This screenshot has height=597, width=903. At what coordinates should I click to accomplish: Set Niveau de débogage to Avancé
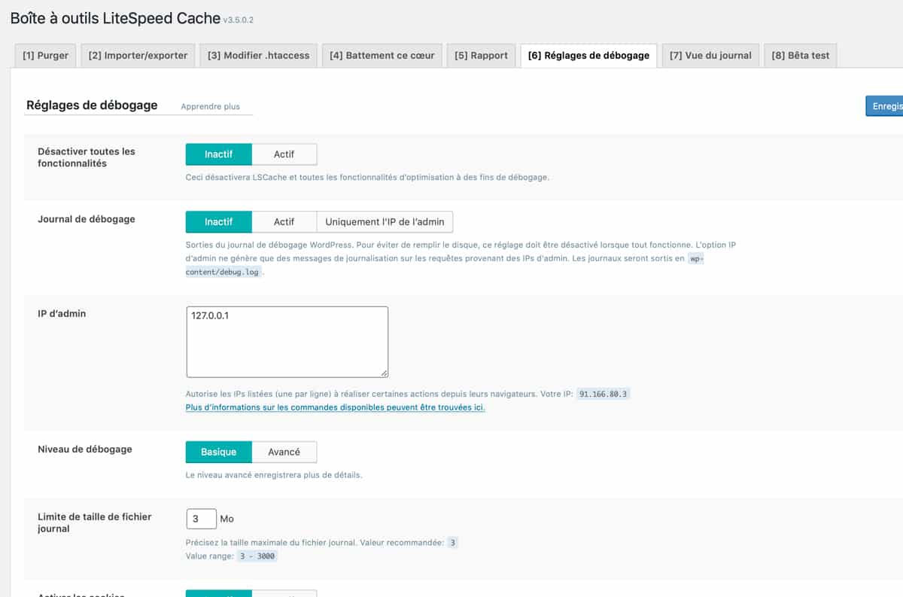click(x=284, y=452)
